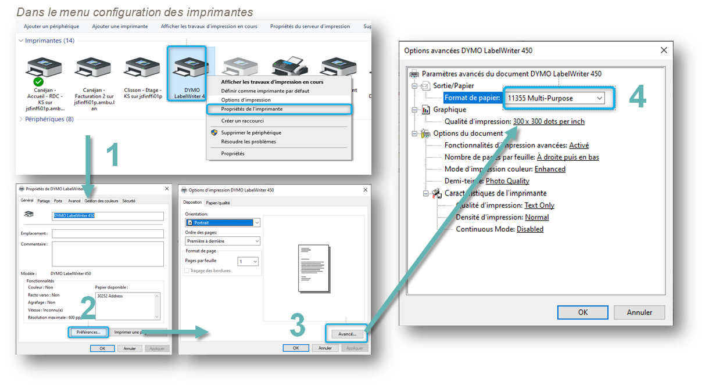
Task: Choose Propriétés de l'imprimante from the context menu
Action: coord(252,109)
